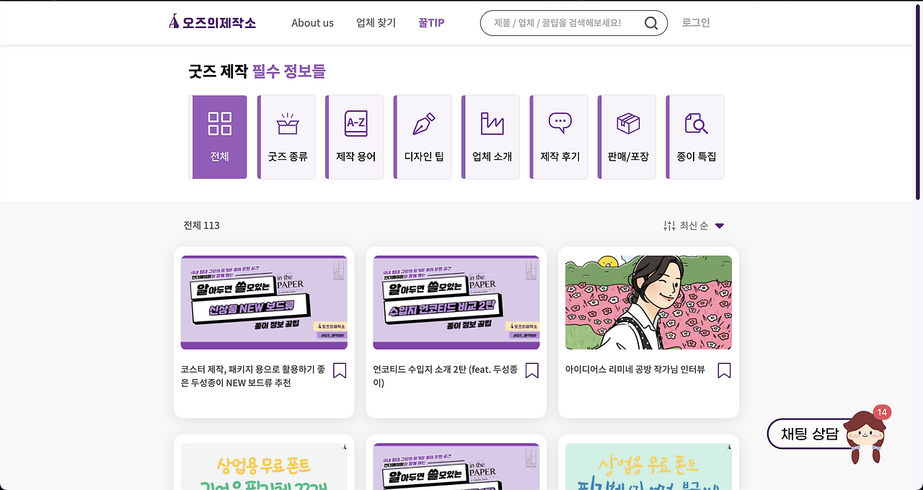Open the About us menu
This screenshot has height=490, width=923.
[x=312, y=22]
